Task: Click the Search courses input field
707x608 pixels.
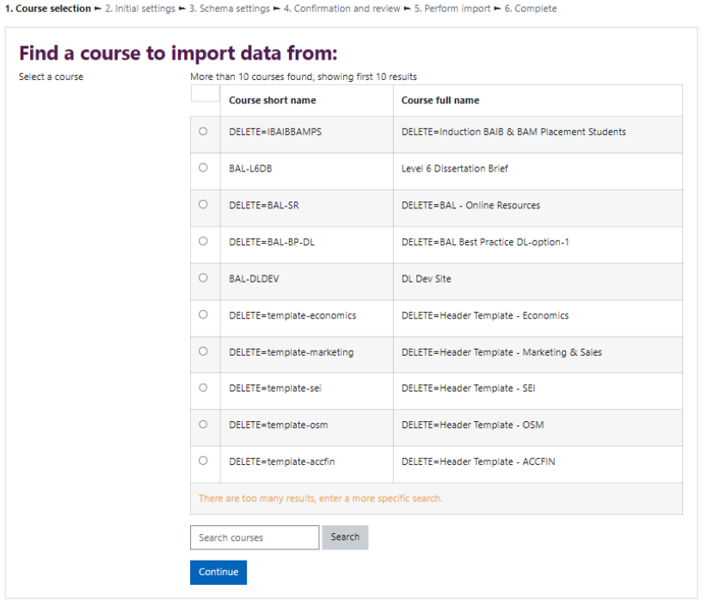Action: coord(255,537)
